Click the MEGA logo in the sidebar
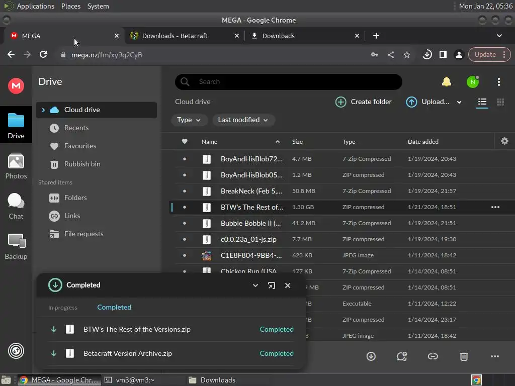This screenshot has height=386, width=515. pos(16,86)
